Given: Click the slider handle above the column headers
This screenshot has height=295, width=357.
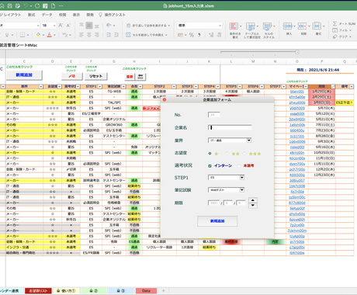Looking at the screenshot, I should (297, 52).
